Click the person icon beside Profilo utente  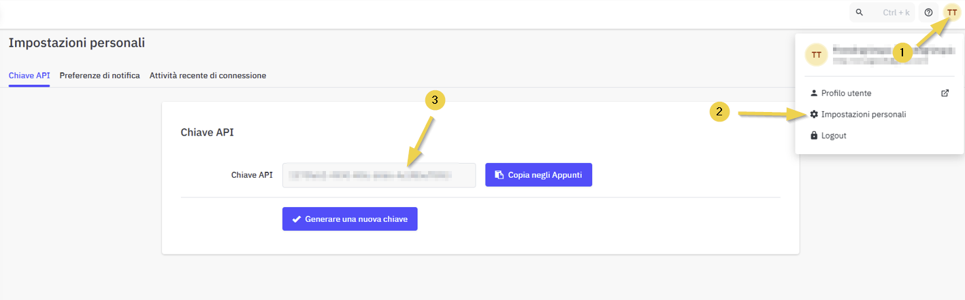[x=814, y=93]
